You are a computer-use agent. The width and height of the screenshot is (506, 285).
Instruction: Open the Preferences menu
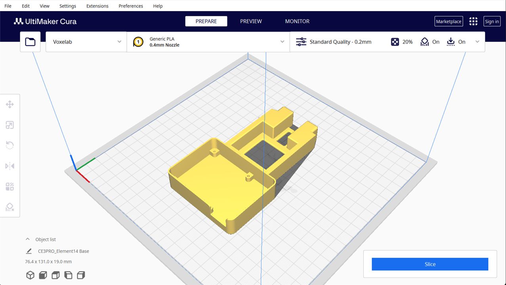(131, 6)
